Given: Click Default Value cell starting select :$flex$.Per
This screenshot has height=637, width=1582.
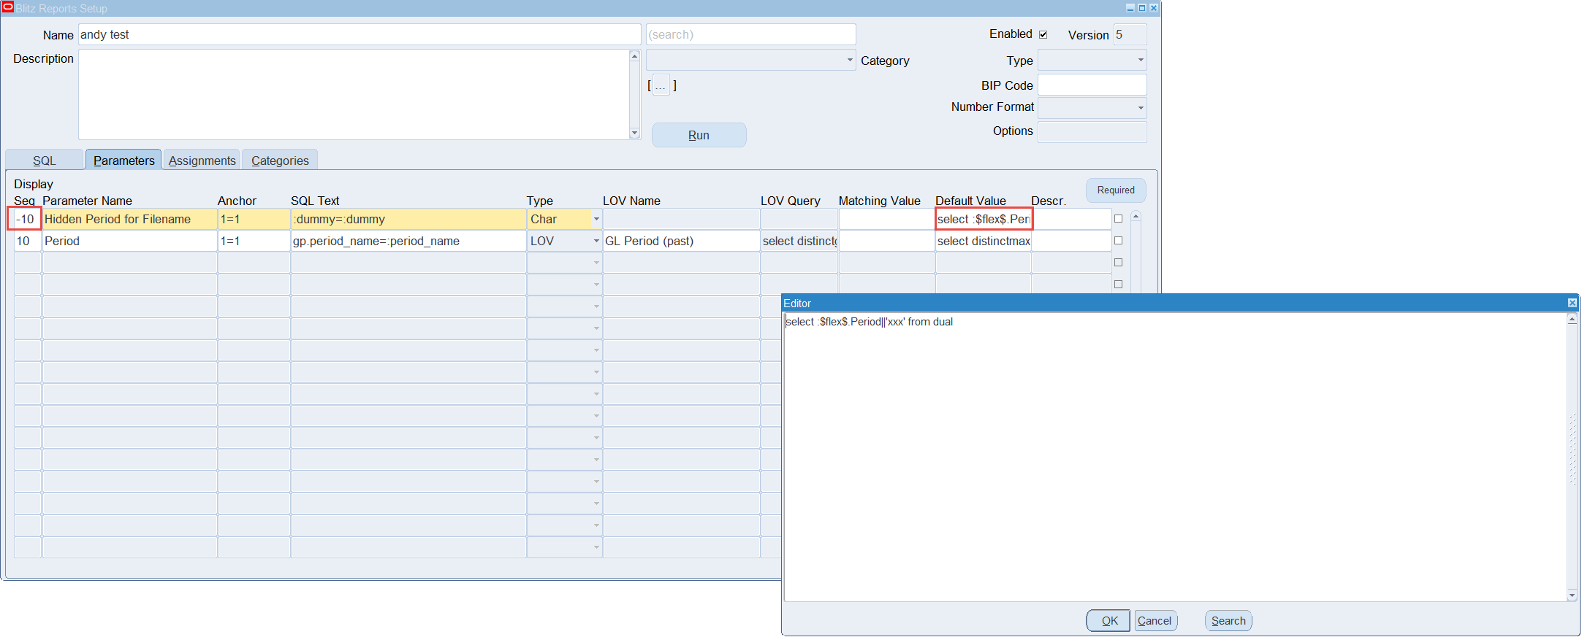Looking at the screenshot, I should [x=984, y=219].
